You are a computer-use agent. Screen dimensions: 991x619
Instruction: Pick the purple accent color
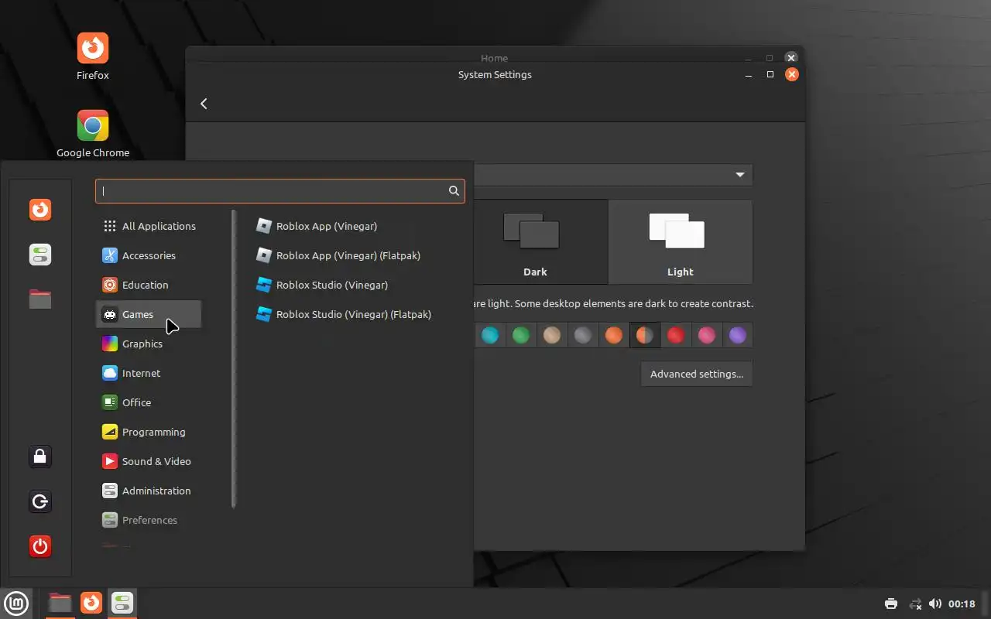coord(738,335)
